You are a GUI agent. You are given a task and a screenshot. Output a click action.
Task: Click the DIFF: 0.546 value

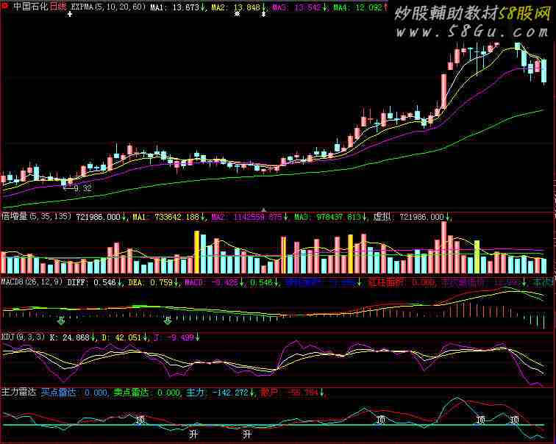click(91, 282)
